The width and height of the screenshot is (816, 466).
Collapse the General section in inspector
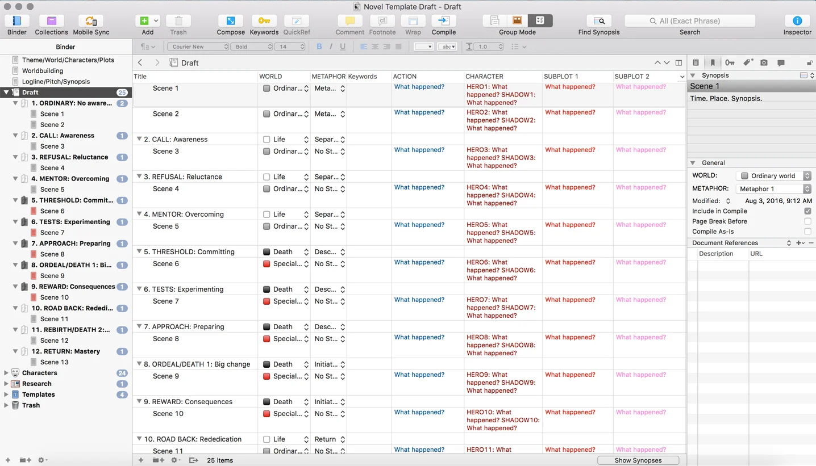pos(693,163)
